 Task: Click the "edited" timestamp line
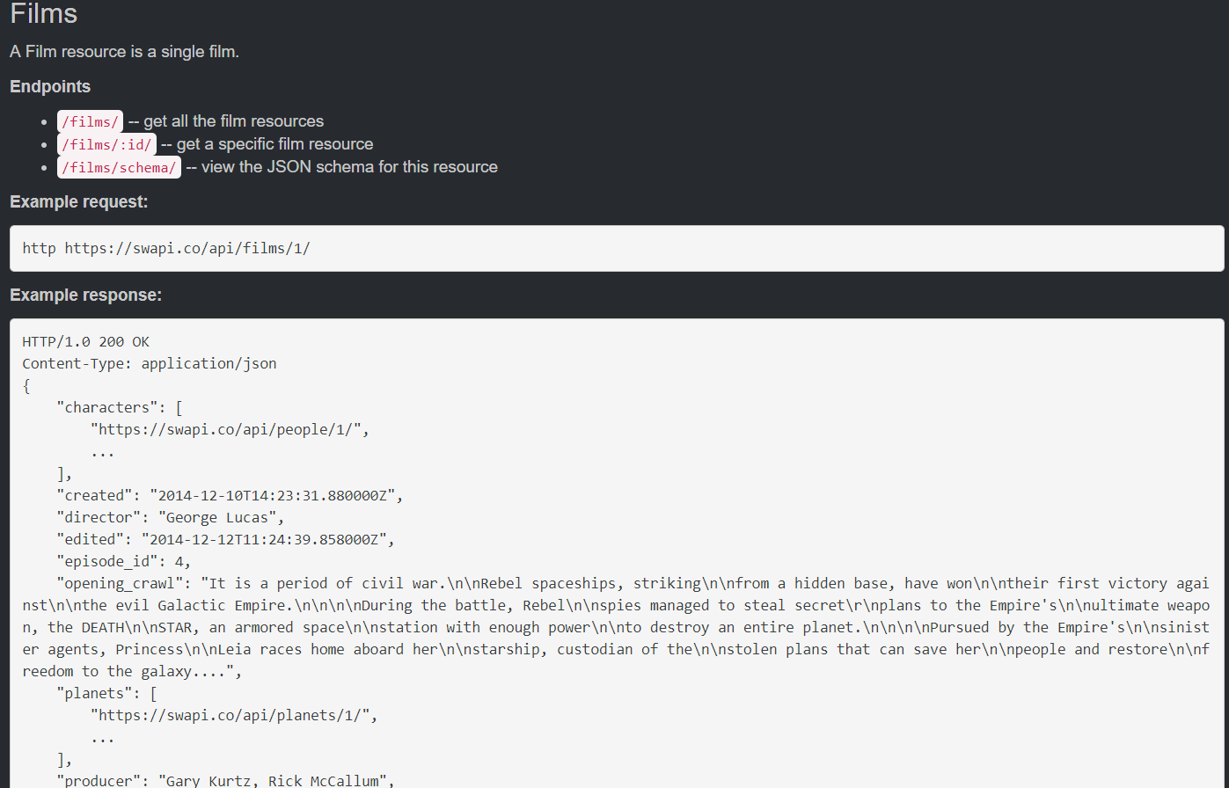[x=225, y=539]
